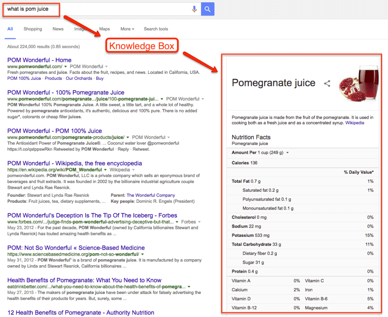Image resolution: width=388 pixels, height=317 pixels.
Task: Open 'POM: Not So Wonderful' Science-Based Medicine result
Action: point(76,248)
